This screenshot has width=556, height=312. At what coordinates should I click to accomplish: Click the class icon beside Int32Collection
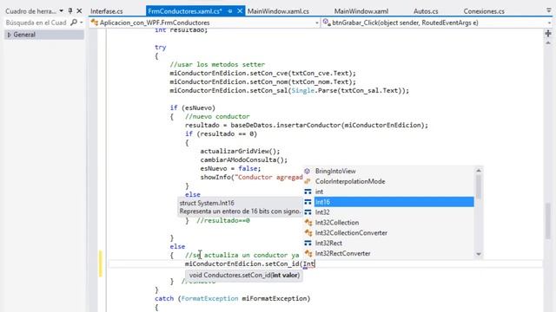(x=308, y=223)
